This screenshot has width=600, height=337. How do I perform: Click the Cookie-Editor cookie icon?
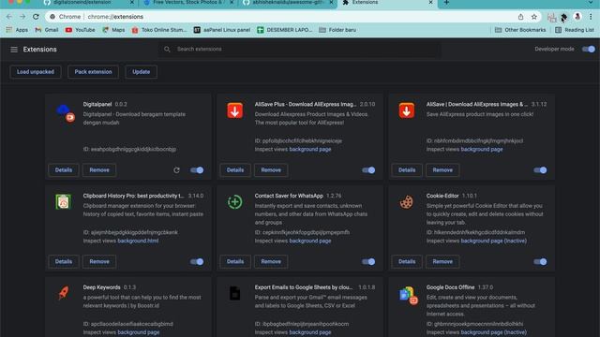click(x=406, y=202)
